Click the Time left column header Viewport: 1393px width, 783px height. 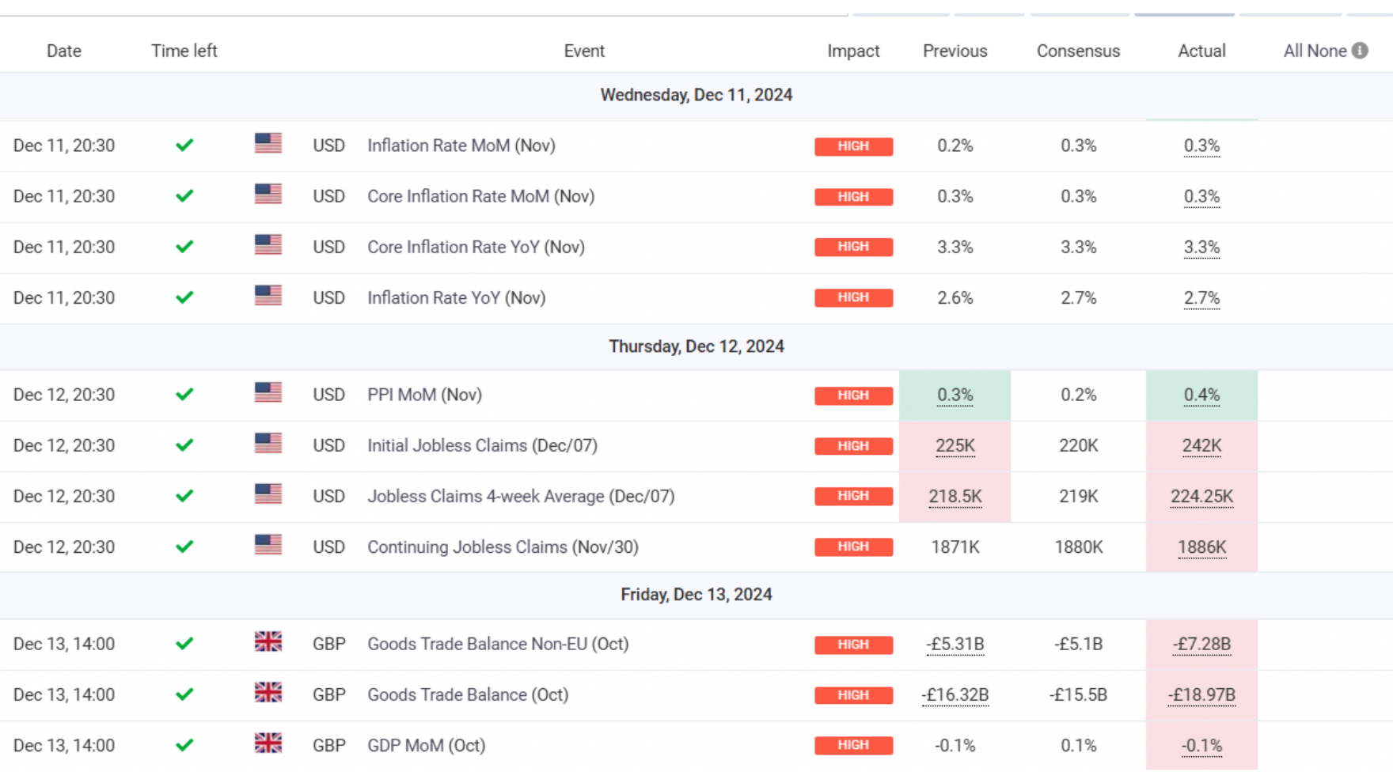tap(184, 51)
